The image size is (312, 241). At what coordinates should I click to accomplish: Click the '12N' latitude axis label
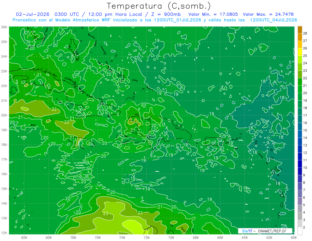(x=4, y=233)
